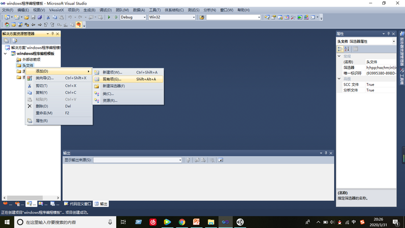Open the find combo box dropdown
Image resolution: width=405 pixels, height=228 pixels.
pyautogui.click(x=259, y=17)
